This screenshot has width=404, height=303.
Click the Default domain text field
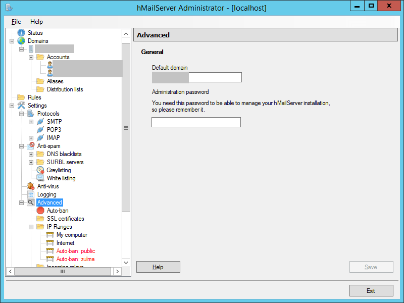[x=196, y=77]
